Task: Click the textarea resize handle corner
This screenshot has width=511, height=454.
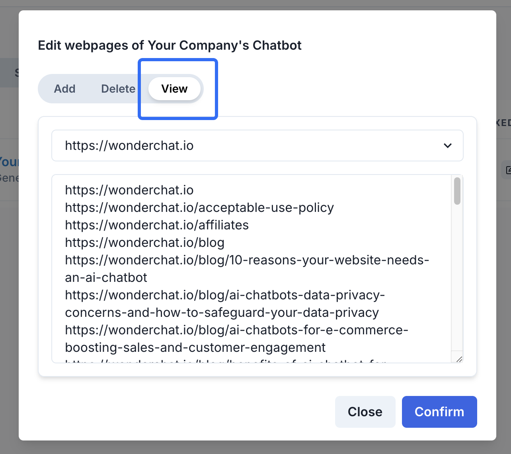Action: 459,359
